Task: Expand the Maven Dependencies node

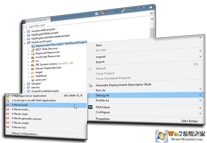Action: (28, 69)
